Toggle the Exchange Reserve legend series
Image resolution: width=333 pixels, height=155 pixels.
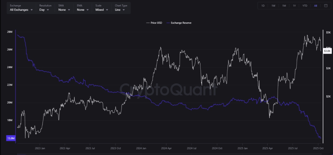coord(181,23)
